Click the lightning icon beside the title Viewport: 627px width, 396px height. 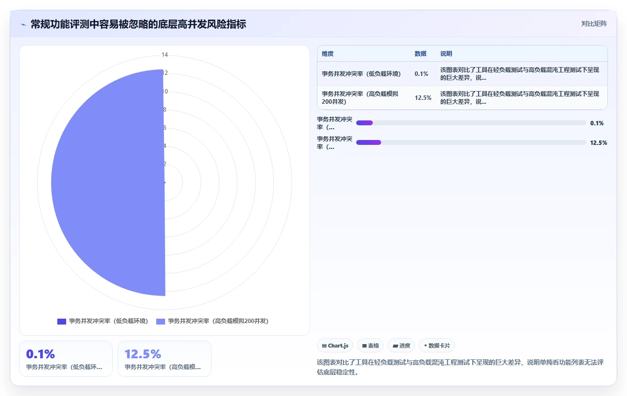point(23,24)
